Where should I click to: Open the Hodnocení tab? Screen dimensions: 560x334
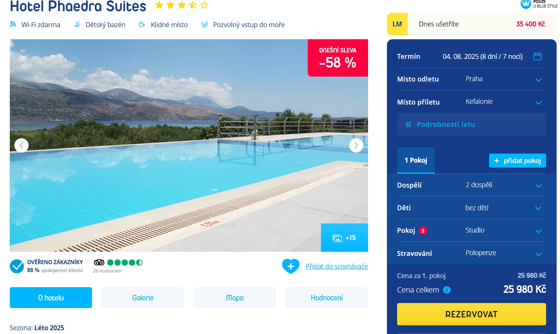point(327,298)
